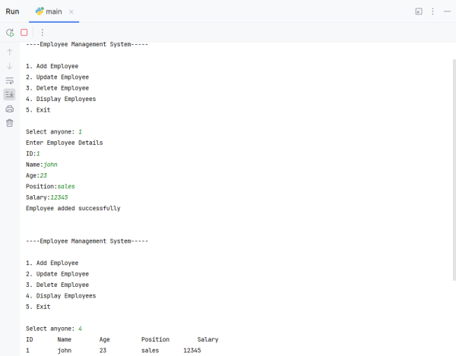Open more run toolbar actions
This screenshot has height=356, width=456.
42,33
